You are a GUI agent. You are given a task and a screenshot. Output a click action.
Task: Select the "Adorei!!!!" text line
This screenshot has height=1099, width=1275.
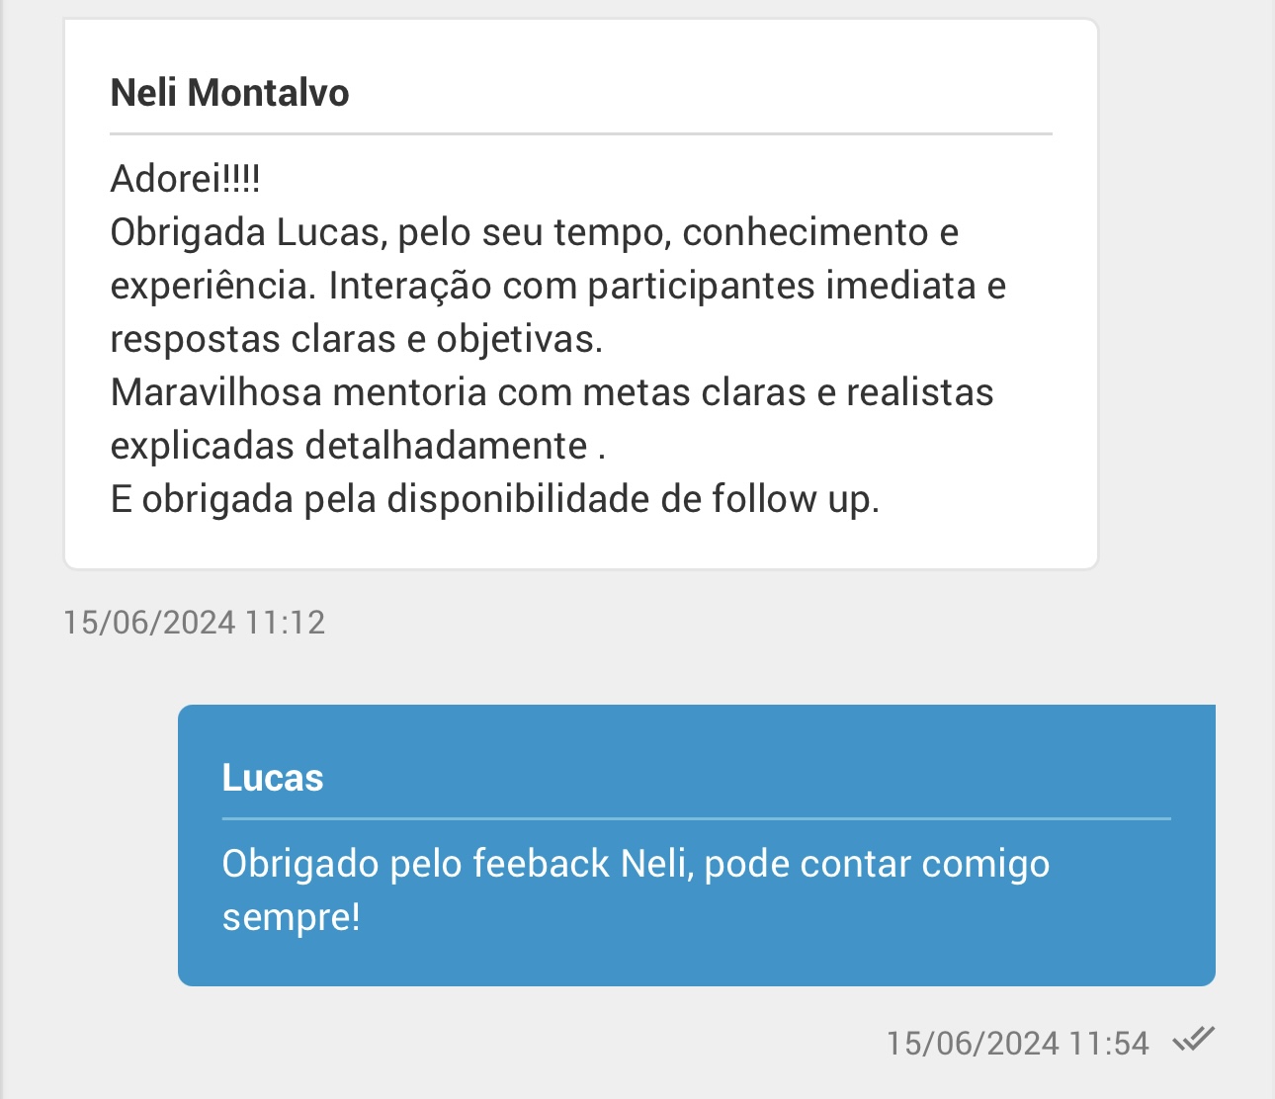(x=185, y=179)
